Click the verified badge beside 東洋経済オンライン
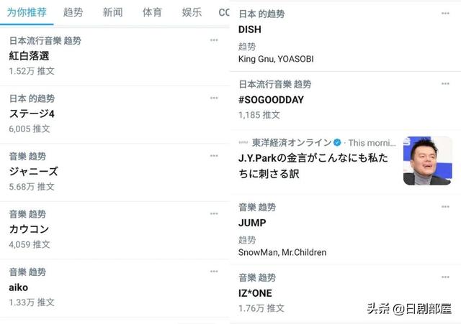The image size is (461, 324). (x=337, y=143)
